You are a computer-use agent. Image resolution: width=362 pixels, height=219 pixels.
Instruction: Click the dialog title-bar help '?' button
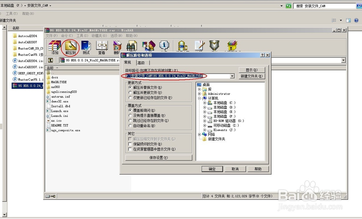coord(262,55)
